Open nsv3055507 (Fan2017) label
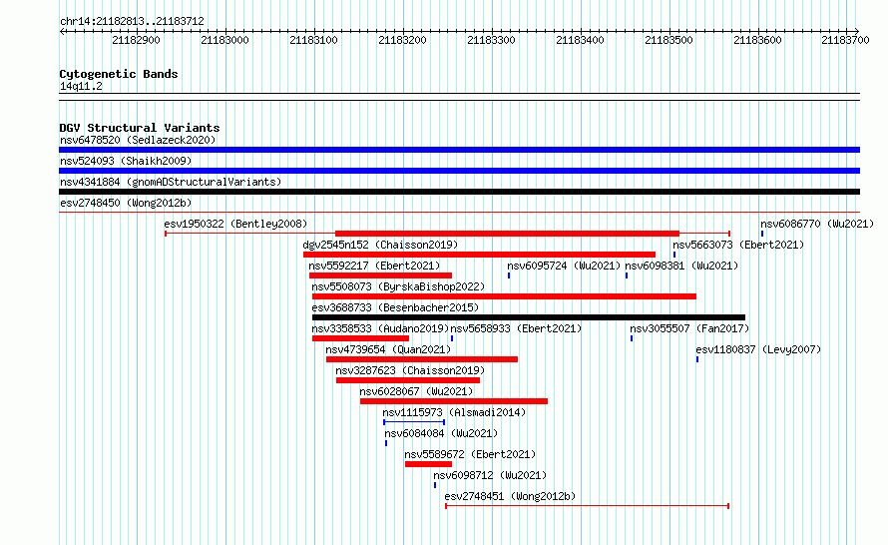The image size is (888, 545). (689, 328)
